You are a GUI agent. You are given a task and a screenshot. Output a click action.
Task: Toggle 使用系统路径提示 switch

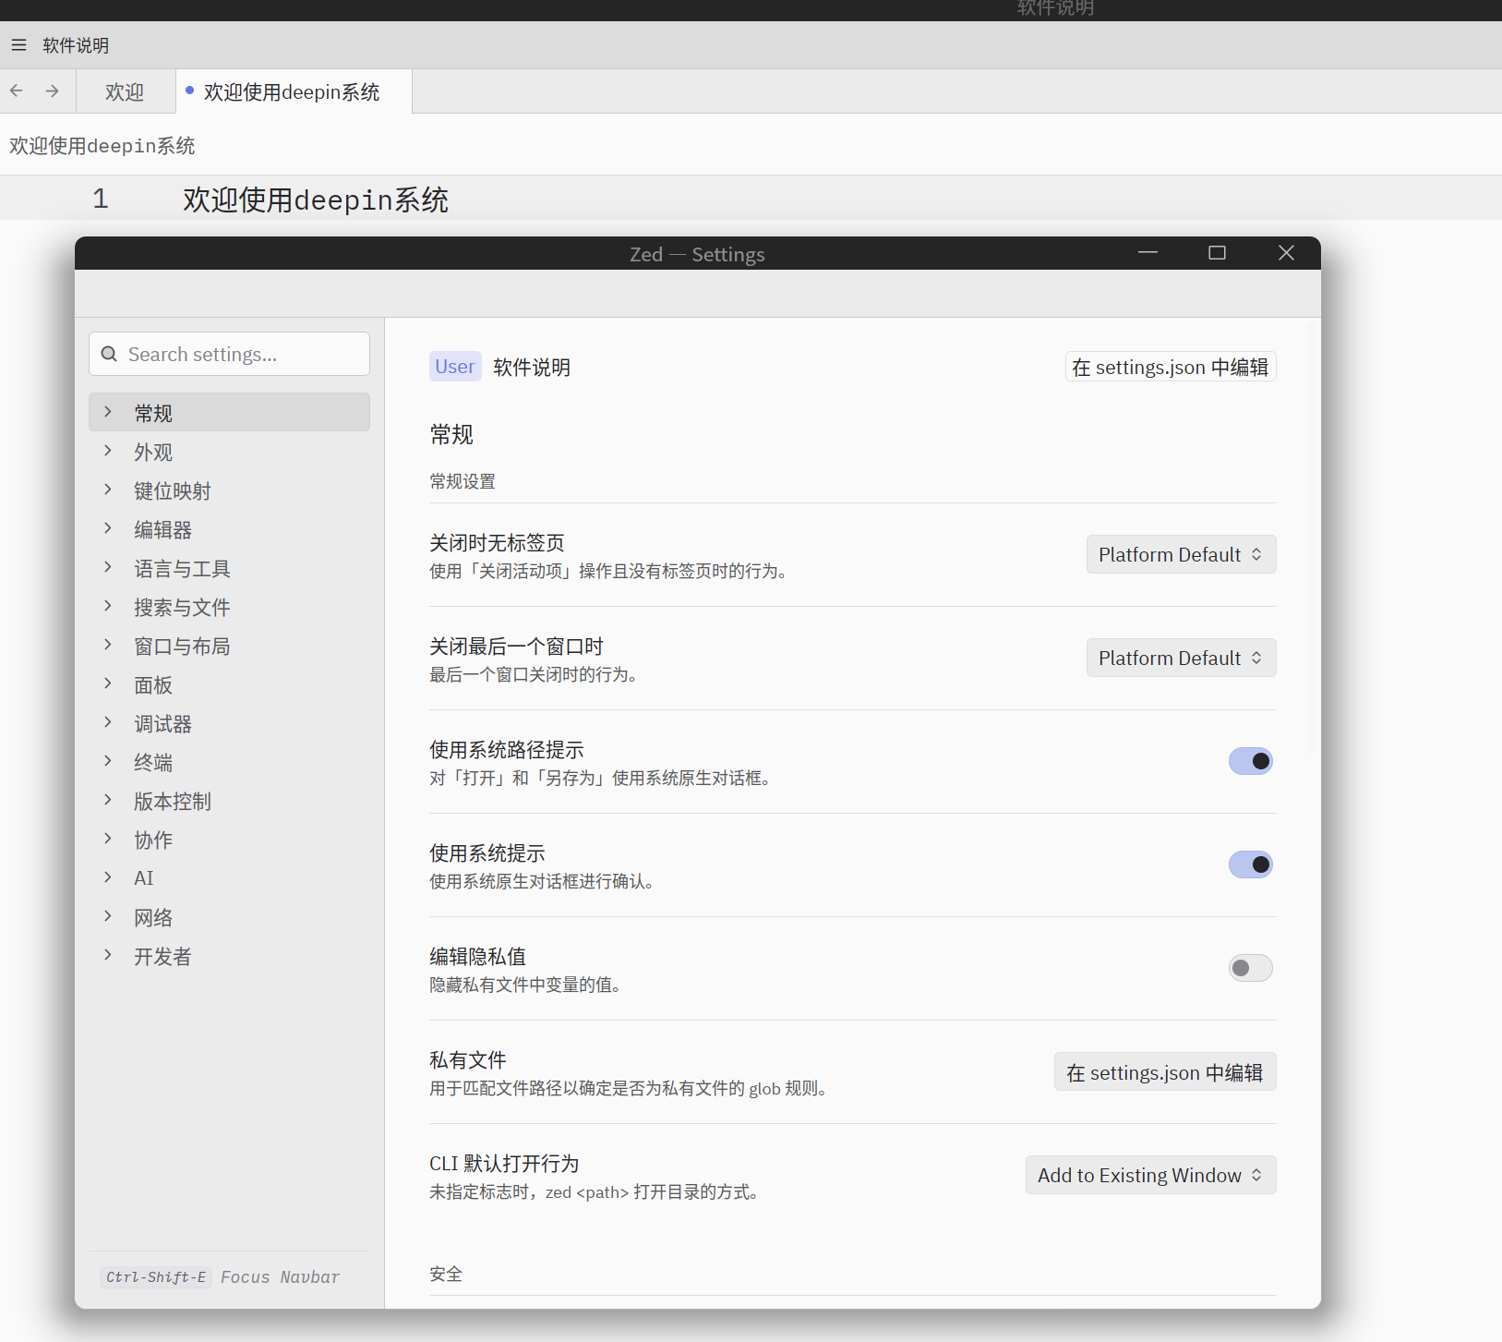(x=1250, y=761)
